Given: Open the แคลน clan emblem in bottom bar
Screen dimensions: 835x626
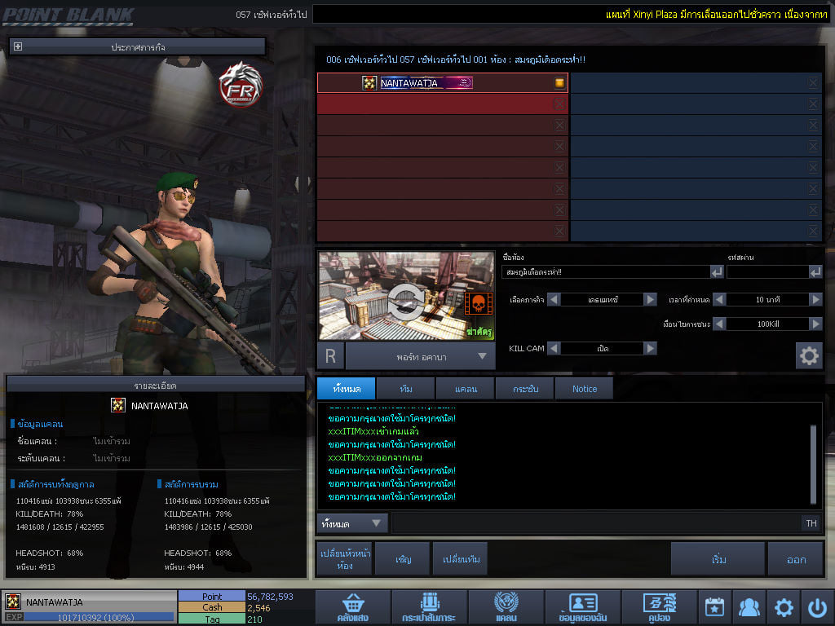Looking at the screenshot, I should click(506, 607).
